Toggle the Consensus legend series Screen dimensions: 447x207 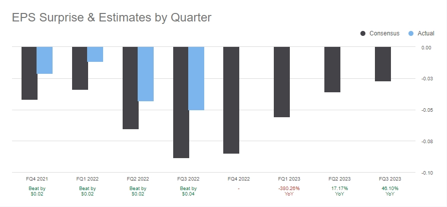tap(384, 33)
